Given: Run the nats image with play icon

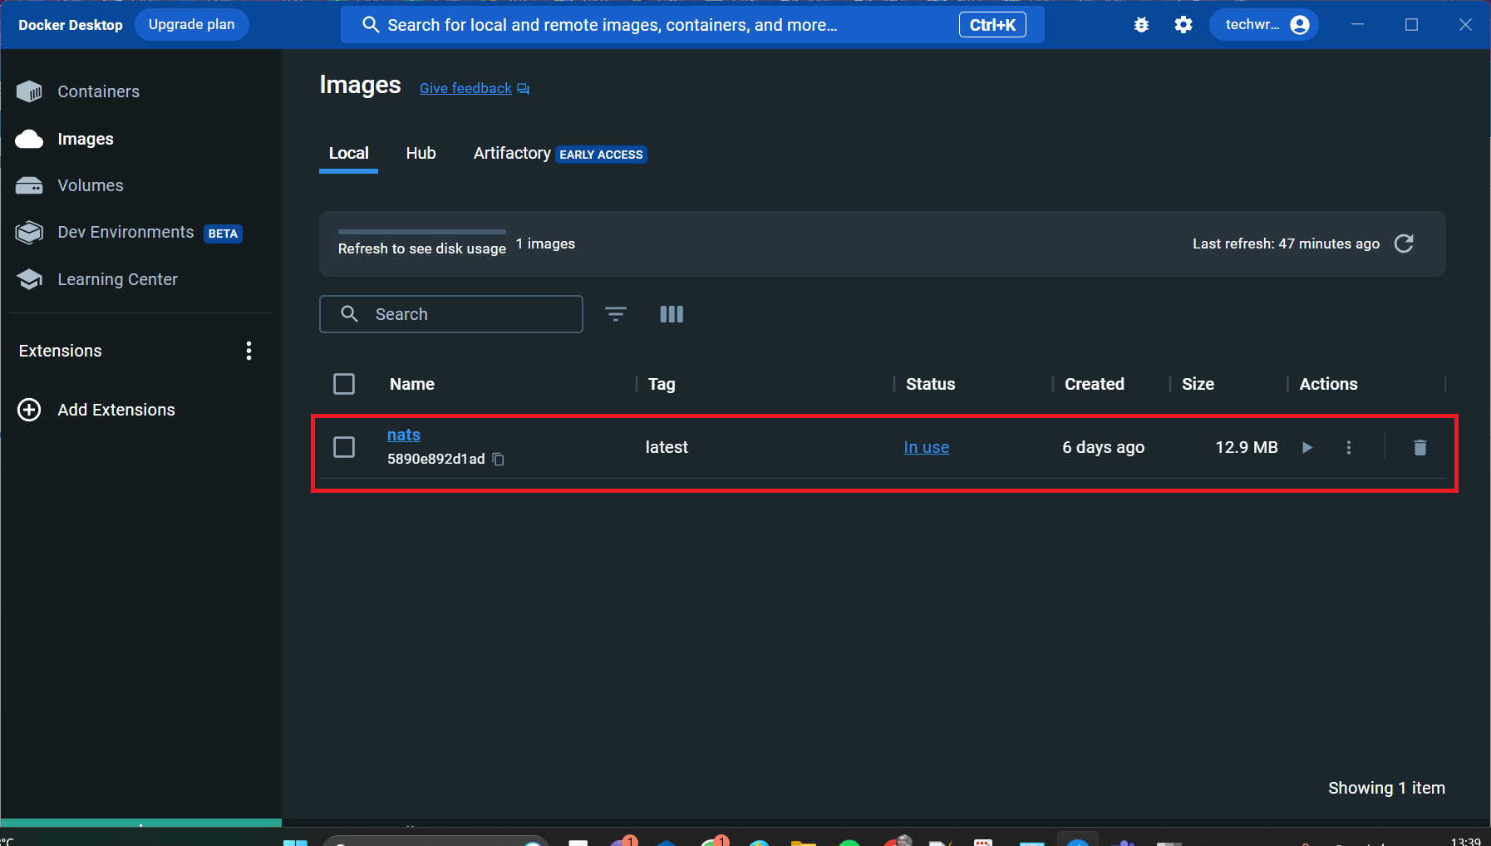Looking at the screenshot, I should [x=1306, y=447].
